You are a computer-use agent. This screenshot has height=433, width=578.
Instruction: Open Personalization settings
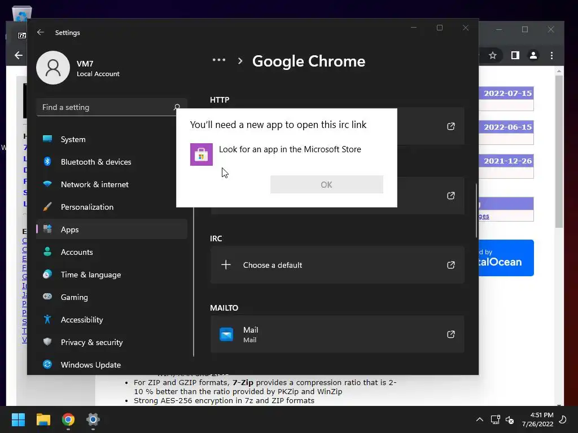pos(112,206)
